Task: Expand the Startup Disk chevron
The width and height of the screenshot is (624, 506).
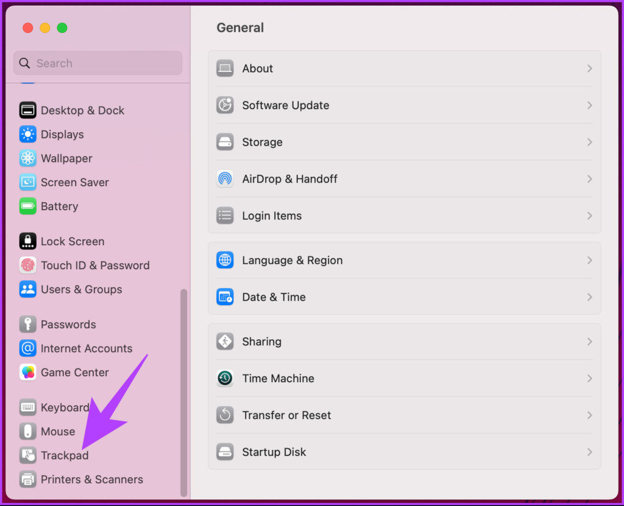Action: coord(589,452)
